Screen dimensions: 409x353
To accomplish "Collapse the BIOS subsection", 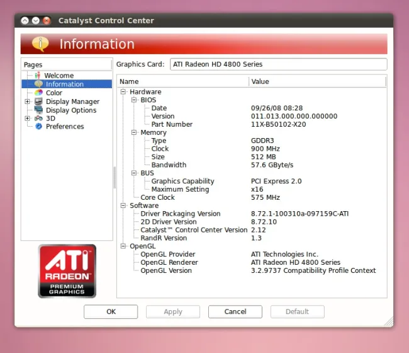I will coord(134,100).
